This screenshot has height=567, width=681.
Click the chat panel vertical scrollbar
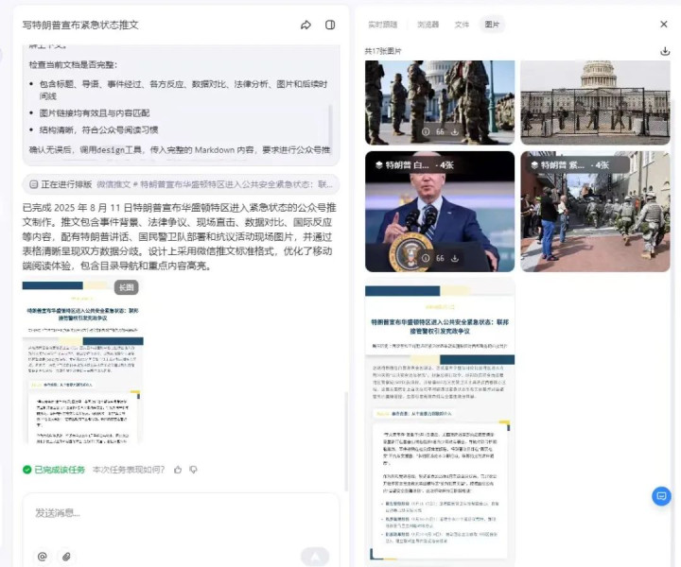tap(346, 441)
